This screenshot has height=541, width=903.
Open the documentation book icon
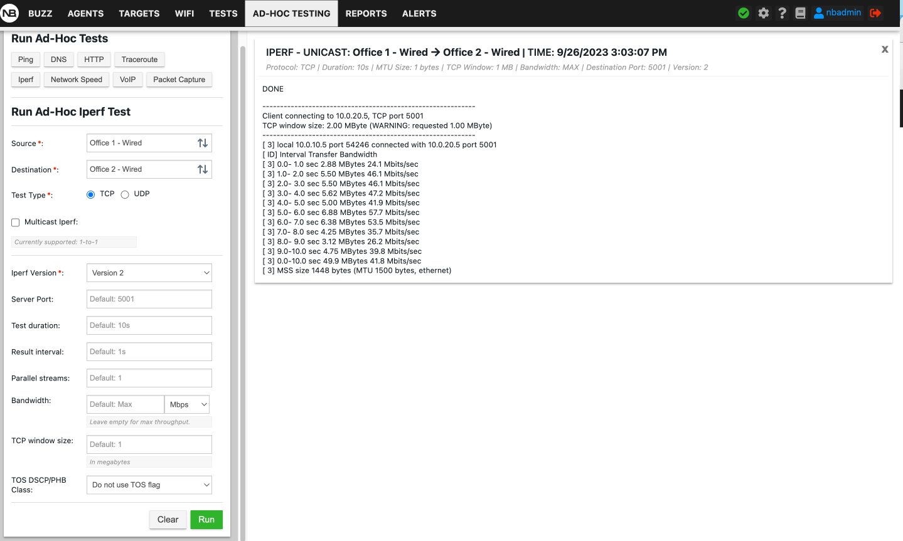pyautogui.click(x=800, y=13)
